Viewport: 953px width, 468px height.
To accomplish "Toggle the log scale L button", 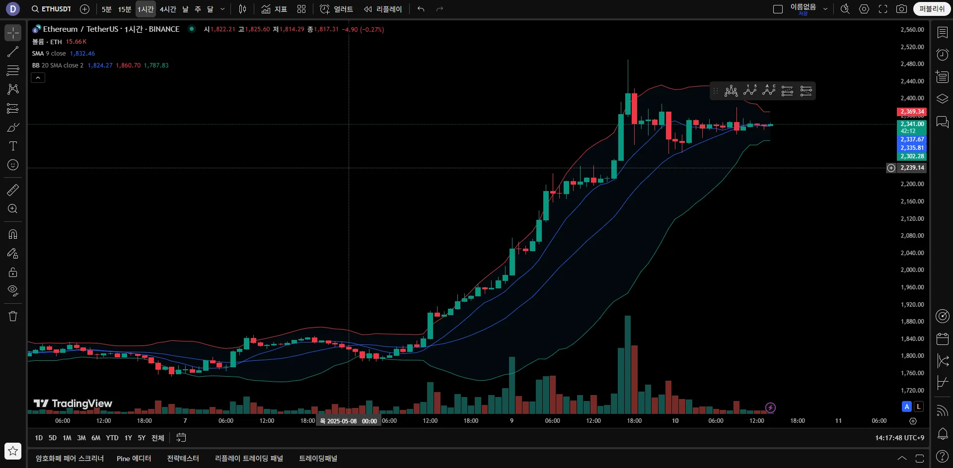I will pos(919,406).
